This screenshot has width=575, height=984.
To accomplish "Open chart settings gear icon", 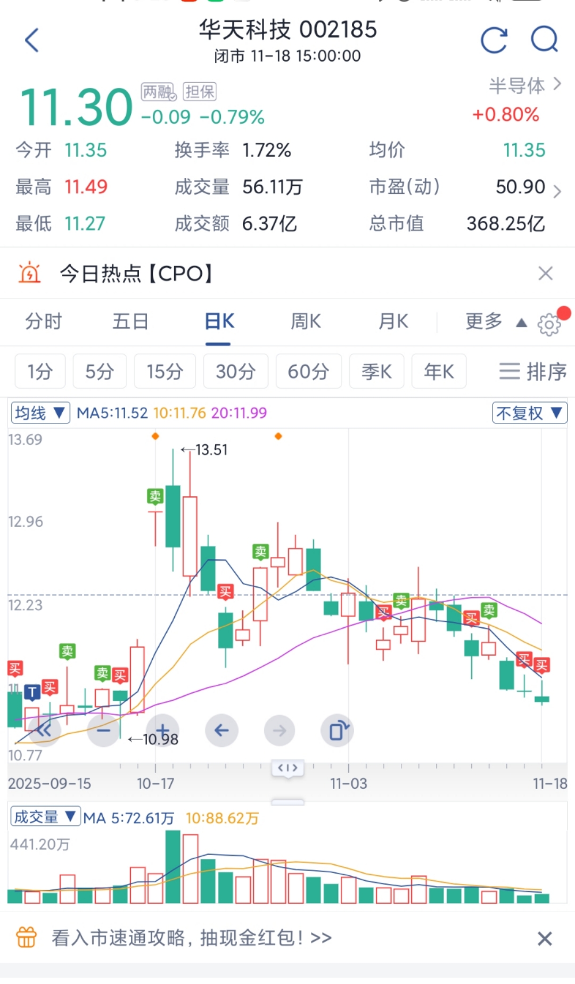I will tap(549, 324).
